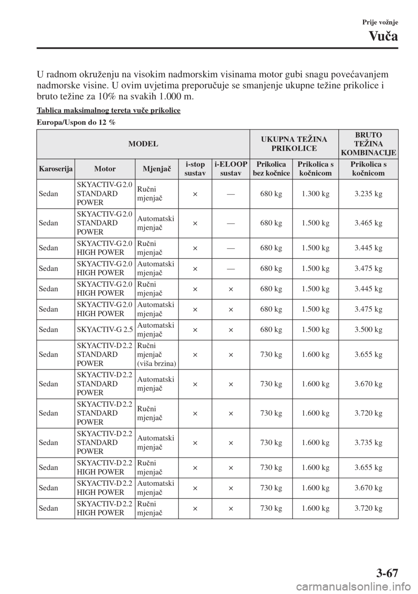The image size is (418, 594).
Task: Click the 'MODEL' table header
Action: coord(143,144)
